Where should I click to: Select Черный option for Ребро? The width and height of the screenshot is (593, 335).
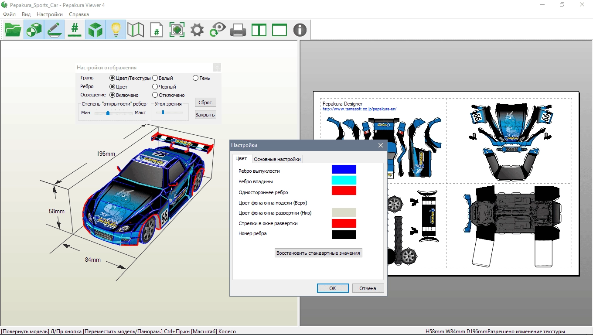(164, 87)
